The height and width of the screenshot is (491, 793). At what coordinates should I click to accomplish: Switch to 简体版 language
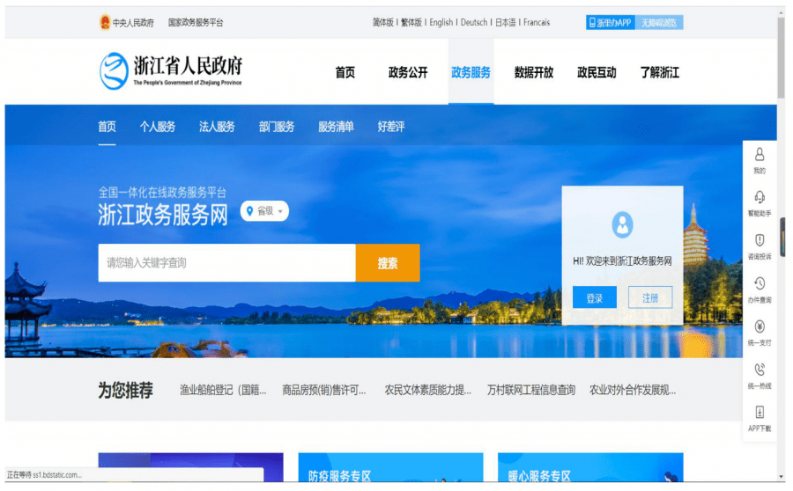click(x=383, y=22)
